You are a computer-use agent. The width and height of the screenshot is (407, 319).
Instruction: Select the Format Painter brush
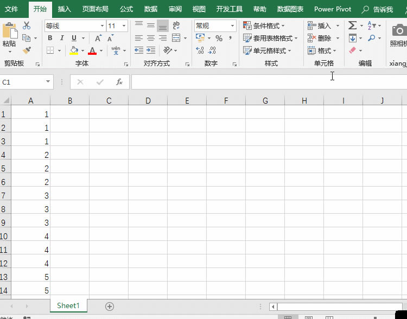27,50
